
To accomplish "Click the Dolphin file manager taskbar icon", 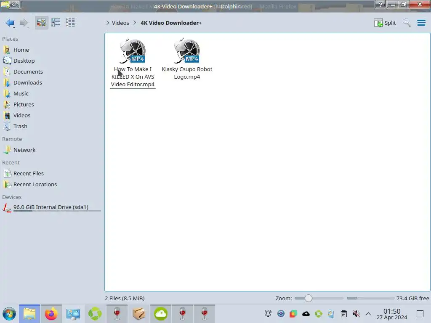I will [29, 314].
